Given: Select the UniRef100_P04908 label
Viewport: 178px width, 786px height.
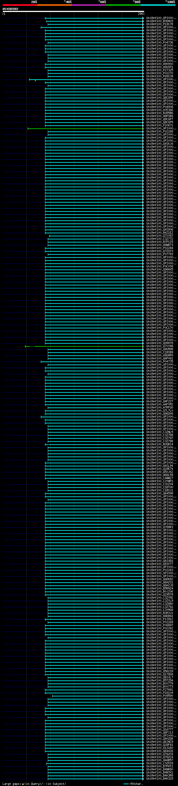Looking at the screenshot, I should pyautogui.click(x=160, y=107).
